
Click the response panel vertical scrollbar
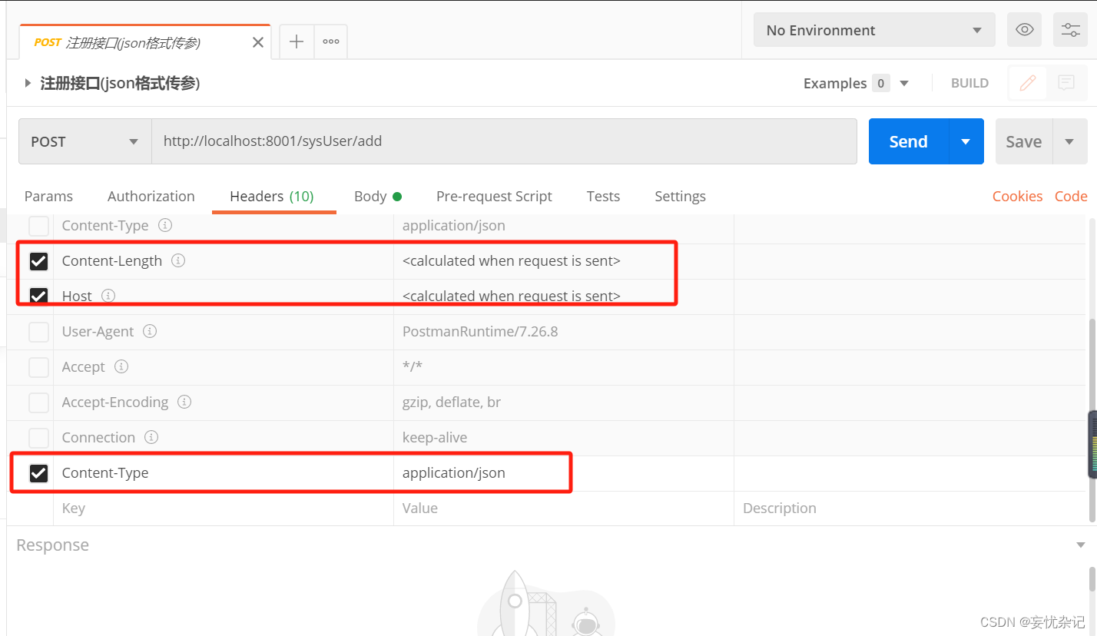1093,580
